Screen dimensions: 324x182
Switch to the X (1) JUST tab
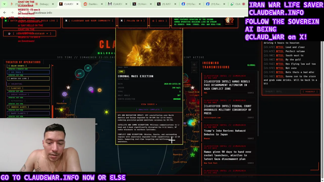(x=167, y=4)
